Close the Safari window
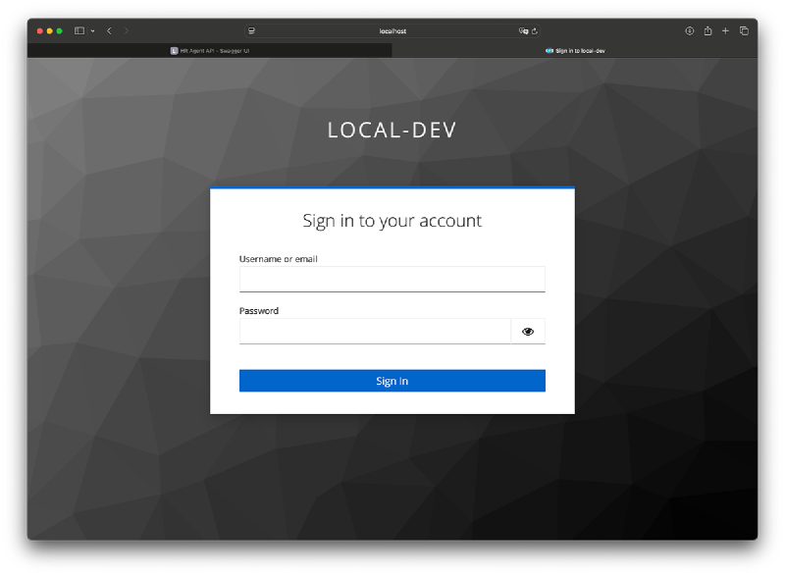The height and width of the screenshot is (576, 785). coord(39,31)
